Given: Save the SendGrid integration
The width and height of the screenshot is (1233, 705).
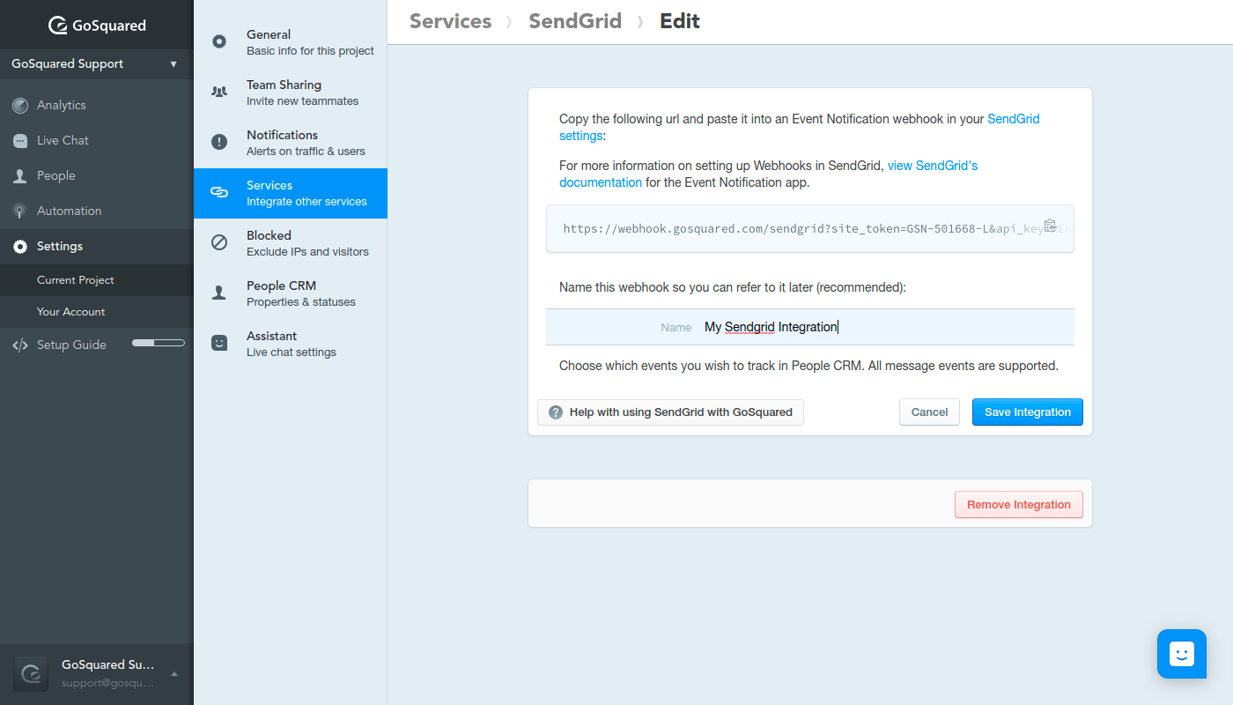Looking at the screenshot, I should [1027, 412].
